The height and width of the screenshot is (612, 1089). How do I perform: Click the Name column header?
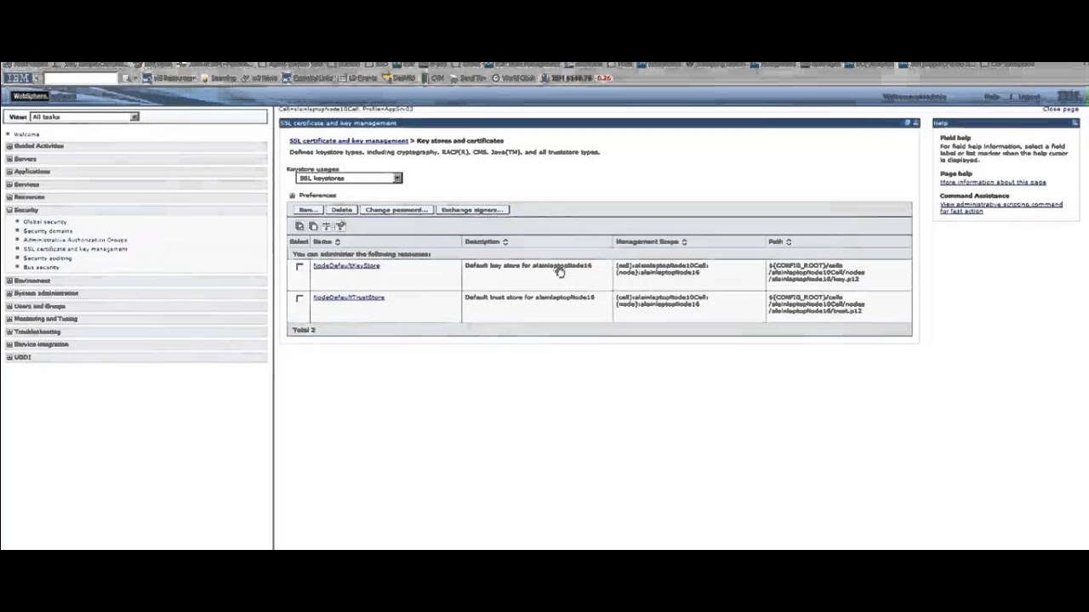[322, 242]
